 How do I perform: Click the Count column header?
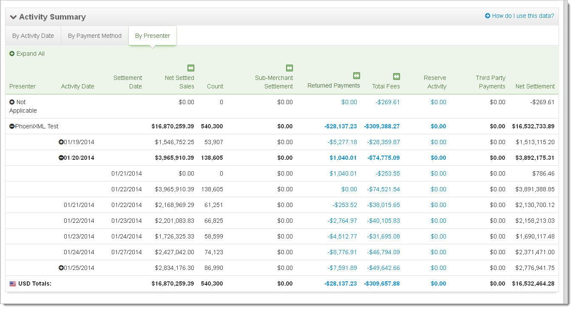215,86
